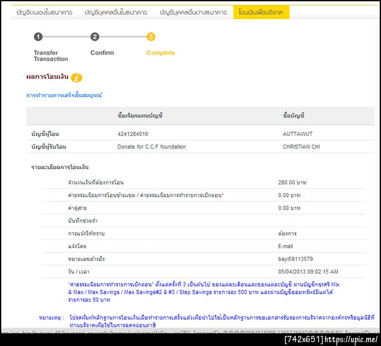381x346 pixels.
Task: Click the วัน / เวลา label
Action: pos(79,272)
